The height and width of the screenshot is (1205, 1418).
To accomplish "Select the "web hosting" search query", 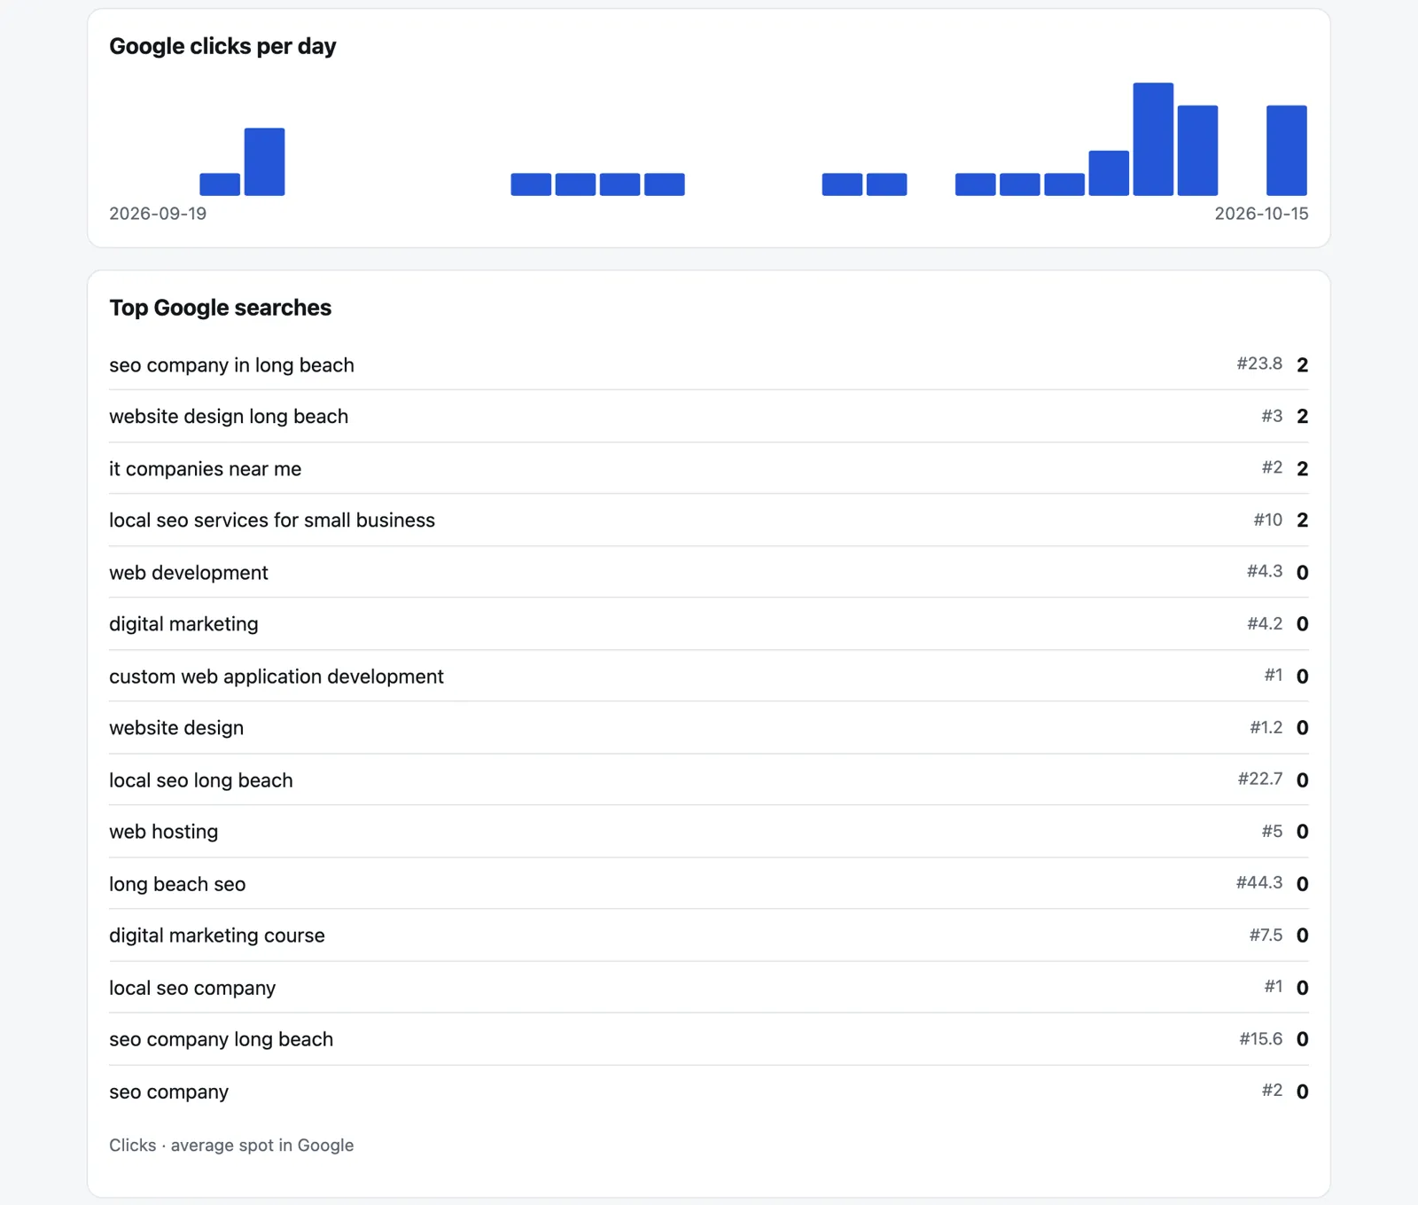I will pyautogui.click(x=164, y=832).
